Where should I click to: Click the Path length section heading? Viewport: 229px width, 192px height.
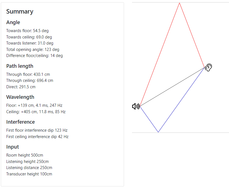pos(20,66)
